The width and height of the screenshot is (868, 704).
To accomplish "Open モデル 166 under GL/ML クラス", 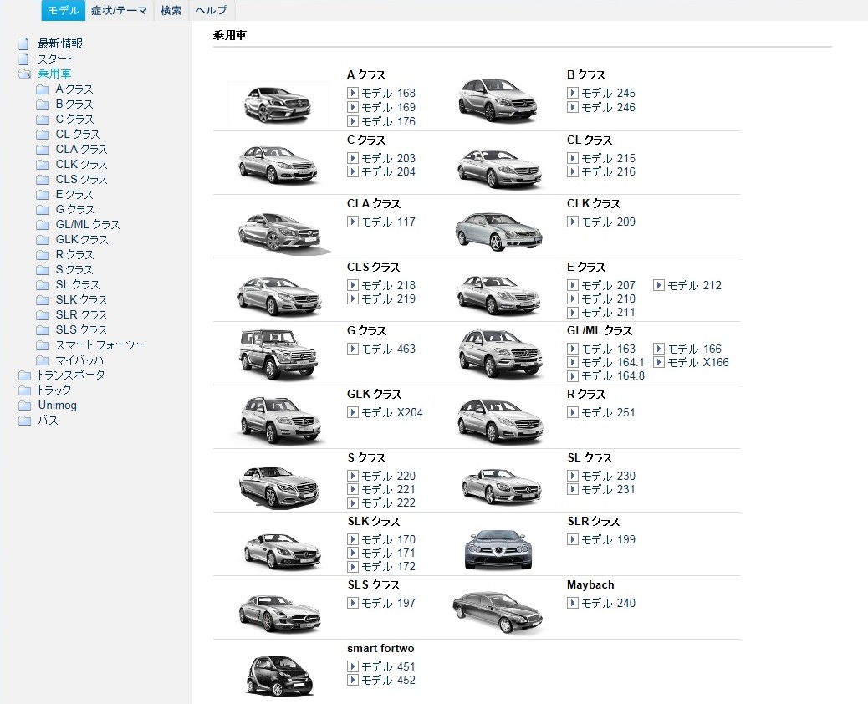I will 694,349.
